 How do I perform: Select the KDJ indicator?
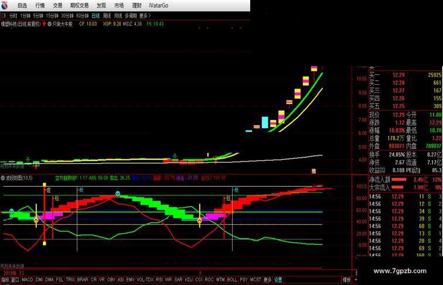tap(189, 280)
